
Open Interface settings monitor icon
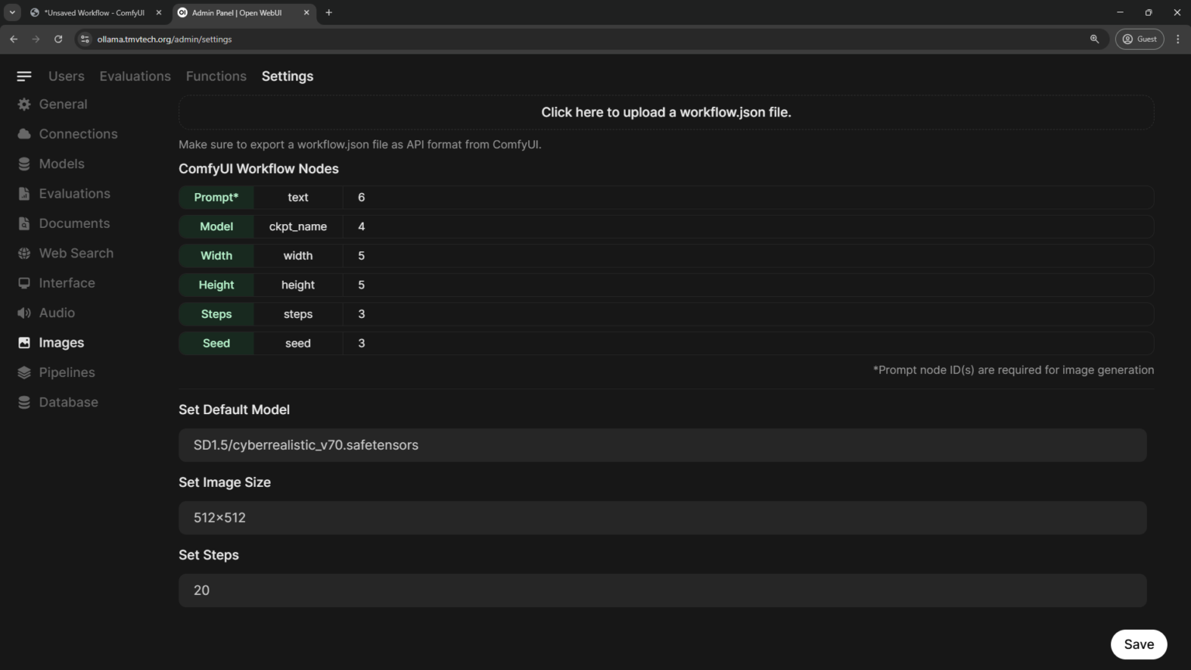click(23, 282)
